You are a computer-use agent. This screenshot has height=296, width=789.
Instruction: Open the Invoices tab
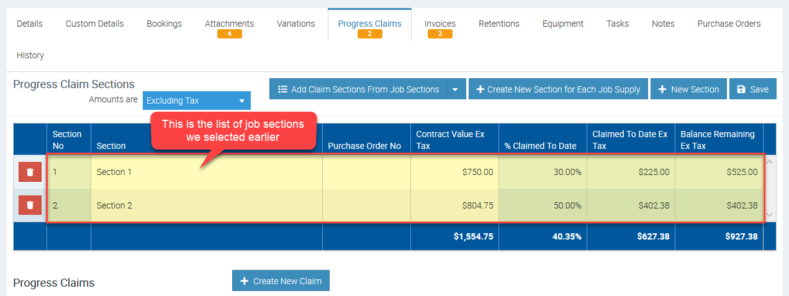click(x=440, y=24)
